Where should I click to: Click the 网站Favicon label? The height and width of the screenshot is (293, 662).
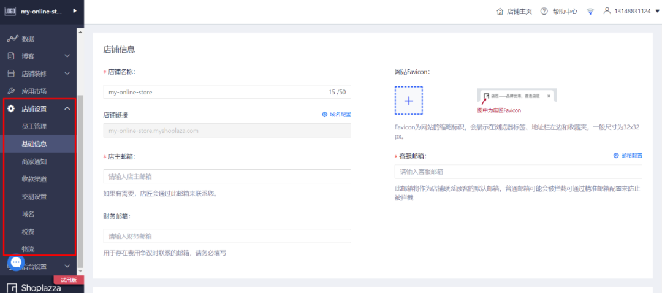[x=412, y=72]
